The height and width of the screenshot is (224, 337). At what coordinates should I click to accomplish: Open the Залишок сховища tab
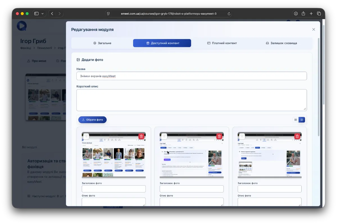coord(281,43)
